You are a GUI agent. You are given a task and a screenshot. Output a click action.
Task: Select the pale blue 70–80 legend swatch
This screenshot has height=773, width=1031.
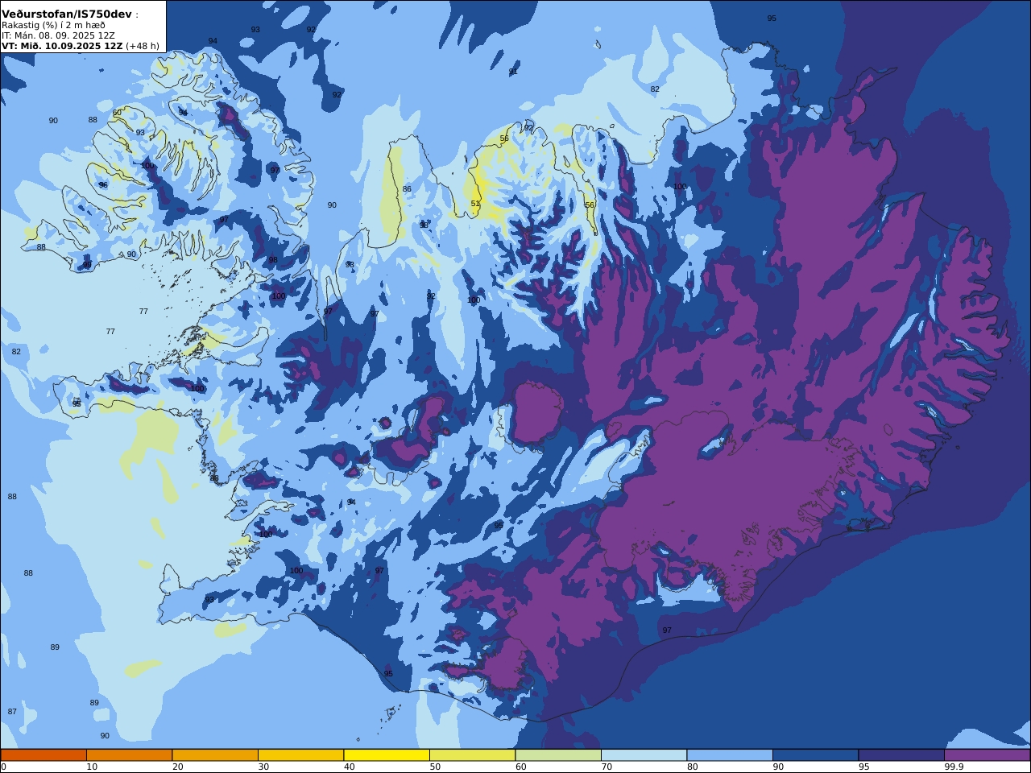tap(644, 755)
